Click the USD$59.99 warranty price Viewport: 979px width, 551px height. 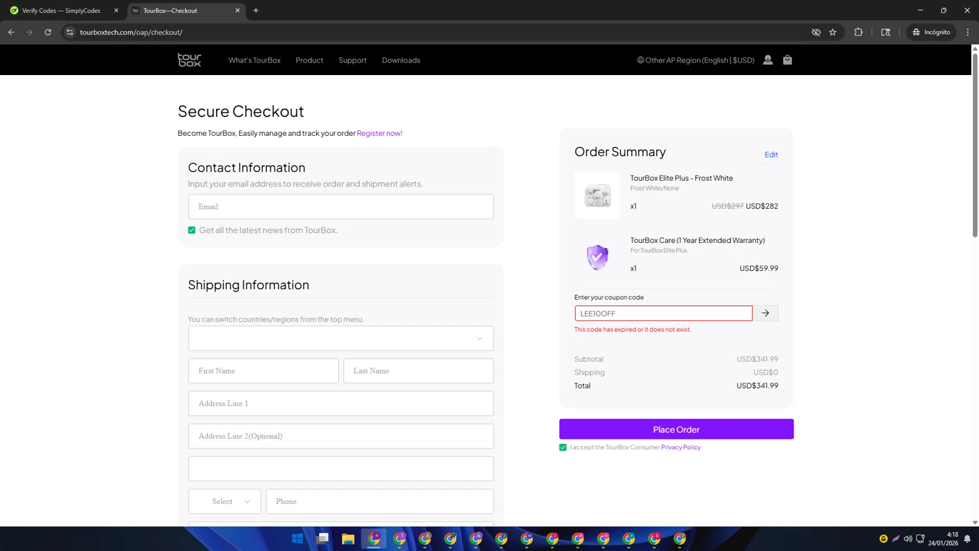(758, 268)
